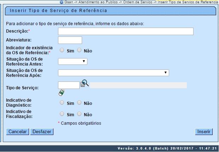Mark Não for Indicativo de Fiscalização
The height and width of the screenshot is (152, 219).
tap(79, 114)
